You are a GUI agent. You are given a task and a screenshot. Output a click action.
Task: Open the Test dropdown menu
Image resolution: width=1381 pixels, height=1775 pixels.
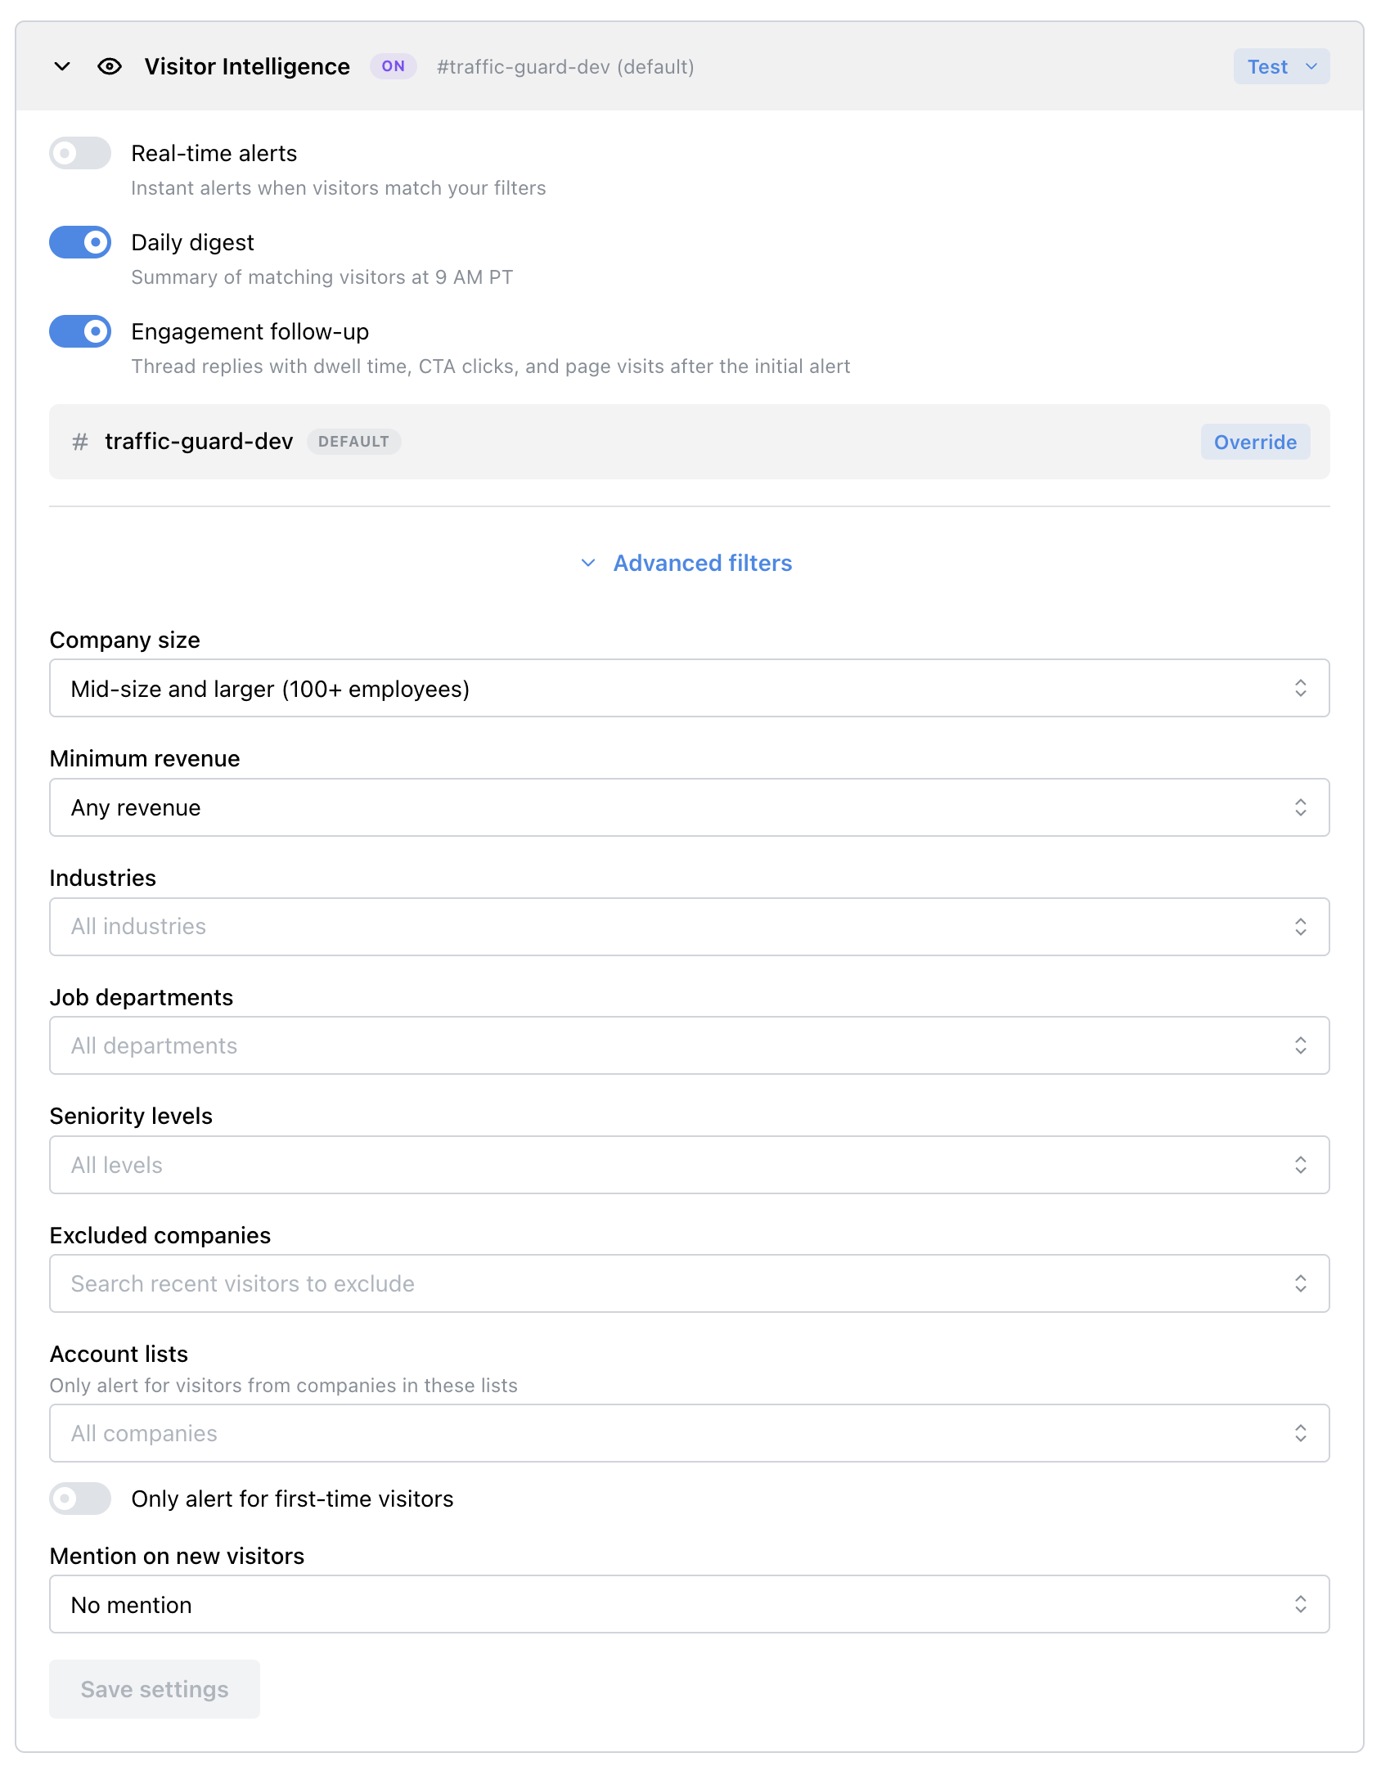pos(1280,66)
